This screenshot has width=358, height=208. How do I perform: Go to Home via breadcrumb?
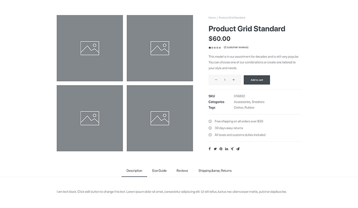(x=212, y=17)
